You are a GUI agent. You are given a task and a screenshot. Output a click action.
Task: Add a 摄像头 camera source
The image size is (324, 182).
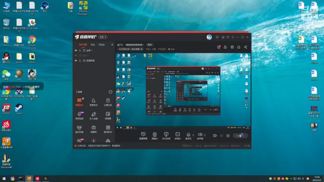click(155, 136)
